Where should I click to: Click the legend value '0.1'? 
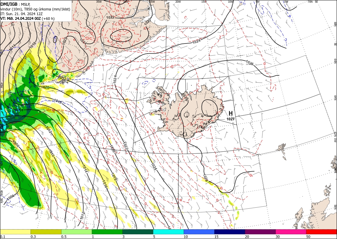tap(2, 237)
